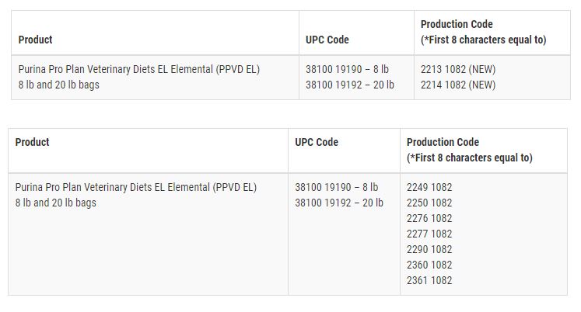The width and height of the screenshot is (581, 312).
Task: Select production code 2361 1082
Action: click(x=429, y=280)
